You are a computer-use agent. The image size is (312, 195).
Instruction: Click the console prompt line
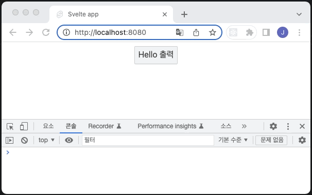pos(156,152)
